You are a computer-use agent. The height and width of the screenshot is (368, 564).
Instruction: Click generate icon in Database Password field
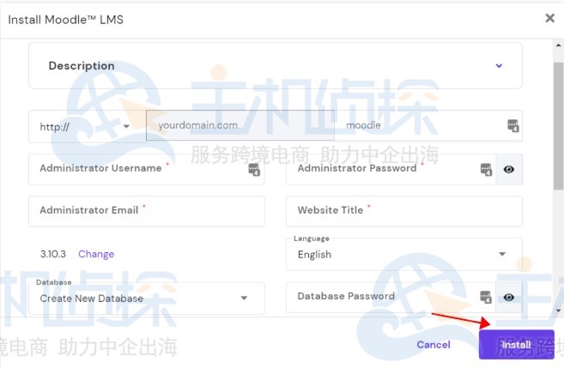tap(486, 297)
